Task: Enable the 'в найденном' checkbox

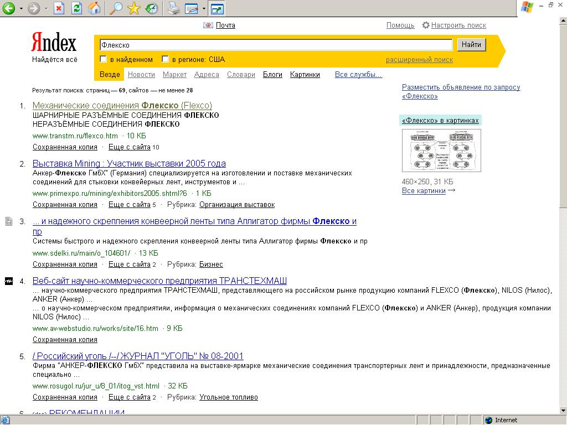Action: coord(103,59)
